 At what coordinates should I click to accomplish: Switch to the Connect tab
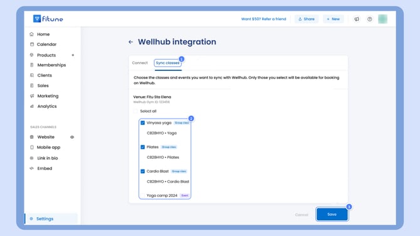point(140,63)
